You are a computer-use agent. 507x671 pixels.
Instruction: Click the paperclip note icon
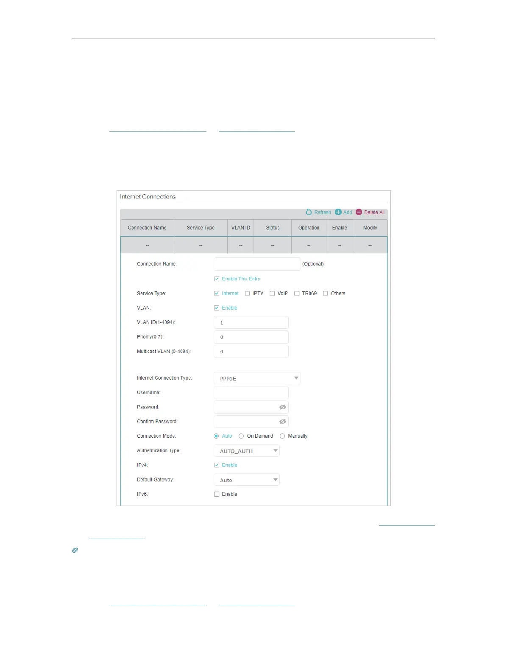tap(75, 550)
